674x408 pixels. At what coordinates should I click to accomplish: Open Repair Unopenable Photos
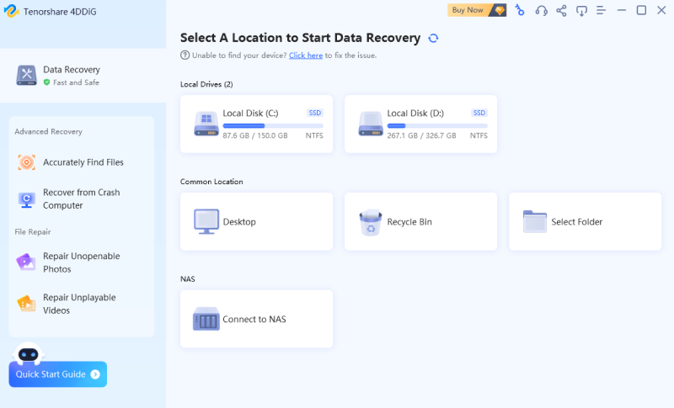81,262
